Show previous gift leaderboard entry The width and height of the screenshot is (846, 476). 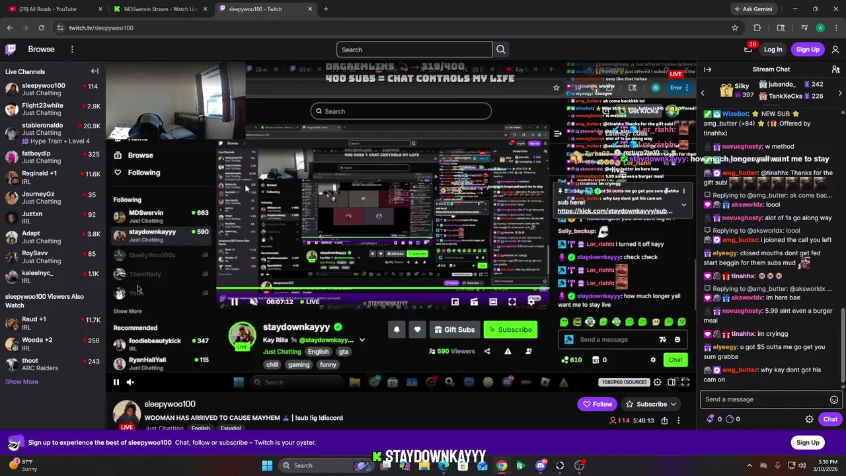click(x=703, y=93)
